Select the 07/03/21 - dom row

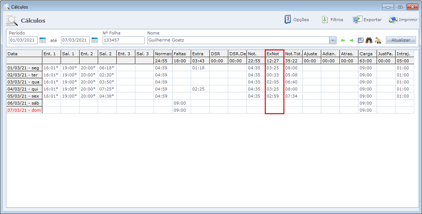(23, 110)
